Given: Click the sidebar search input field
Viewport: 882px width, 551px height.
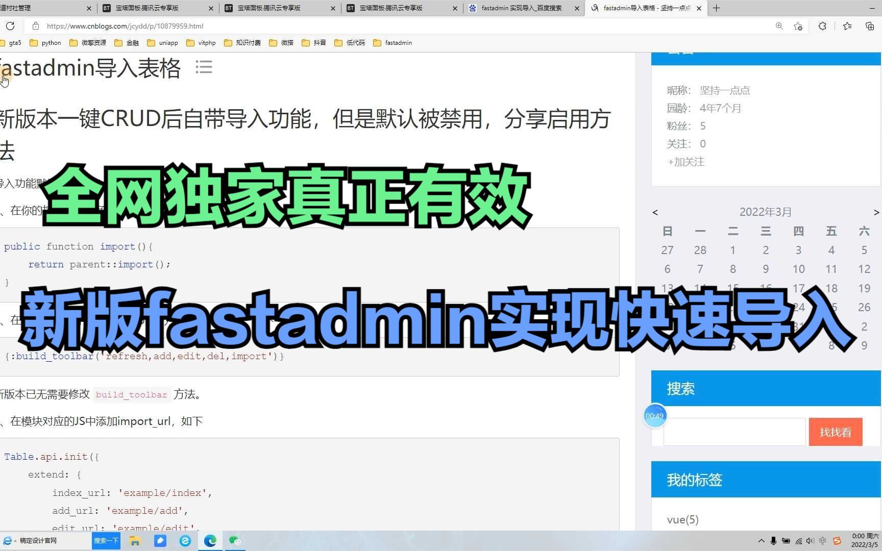Looking at the screenshot, I should point(734,432).
